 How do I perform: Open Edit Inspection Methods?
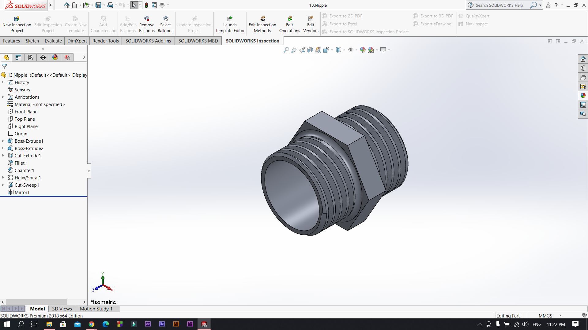(262, 24)
